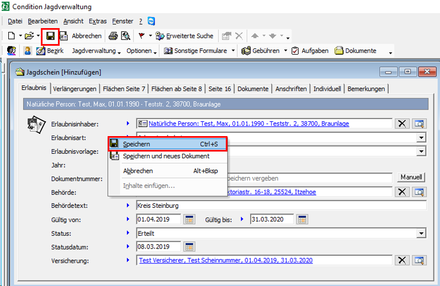
Task: Open calendar picker for Gültig bis
Action: 302,219
